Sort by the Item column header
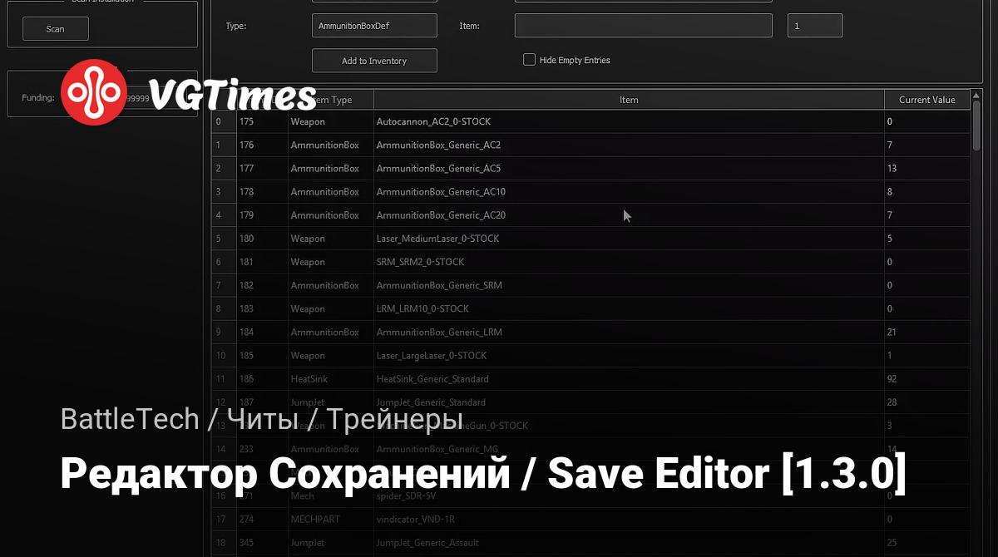The width and height of the screenshot is (998, 557). [x=628, y=100]
